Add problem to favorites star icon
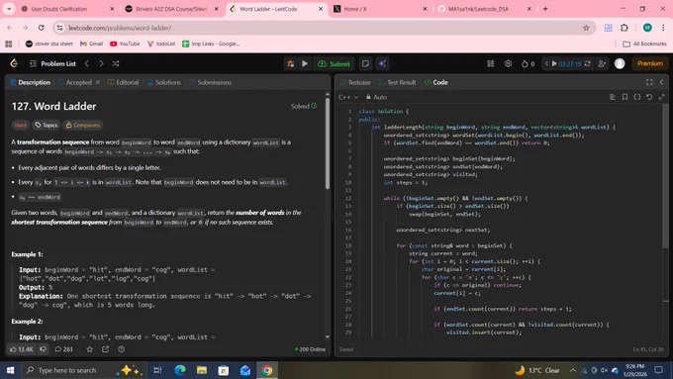Screen dimensions: 673x379 (90, 349)
